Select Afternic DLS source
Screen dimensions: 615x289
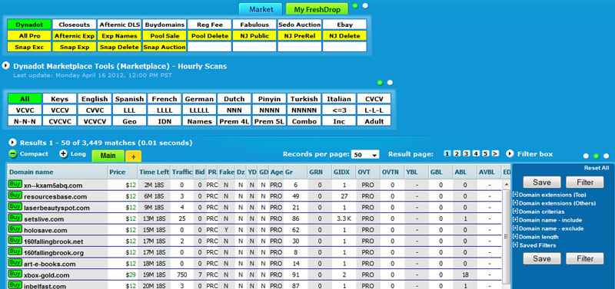tap(119, 25)
